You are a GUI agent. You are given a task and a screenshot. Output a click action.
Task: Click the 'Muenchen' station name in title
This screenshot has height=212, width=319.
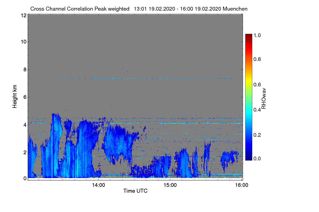pyautogui.click(x=235, y=9)
